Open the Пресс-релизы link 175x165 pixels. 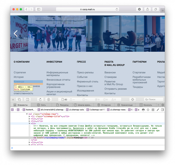pos(85,72)
